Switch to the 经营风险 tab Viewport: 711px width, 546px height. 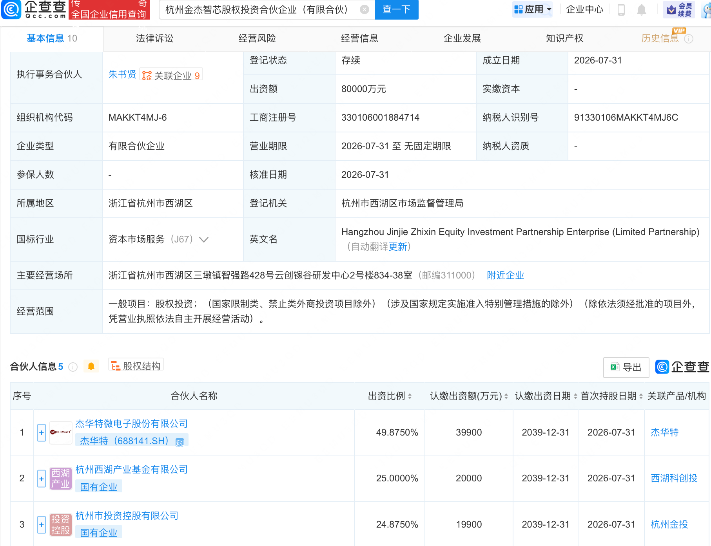[257, 38]
